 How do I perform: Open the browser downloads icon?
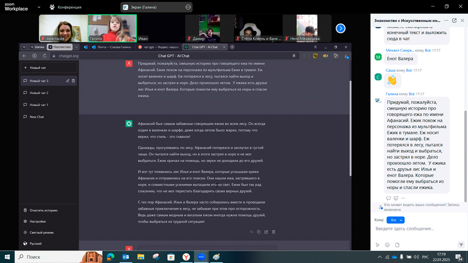pyautogui.click(x=346, y=56)
